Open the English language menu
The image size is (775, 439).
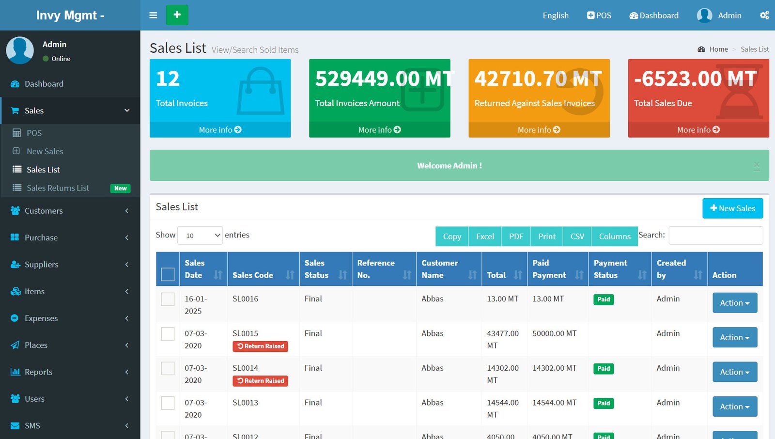pos(556,16)
